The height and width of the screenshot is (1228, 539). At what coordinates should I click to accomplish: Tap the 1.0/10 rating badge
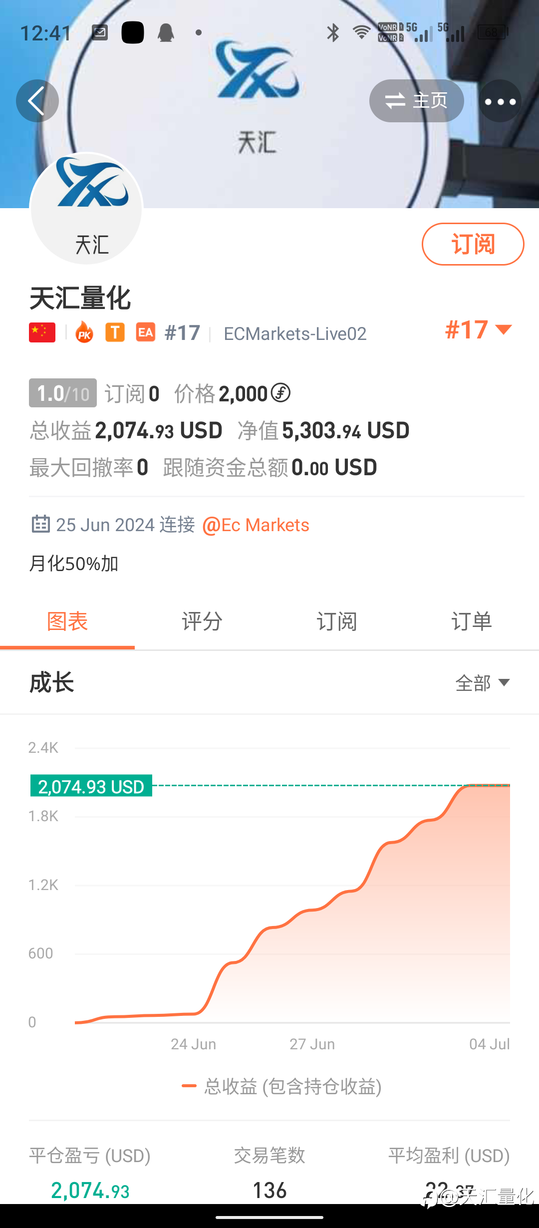(x=63, y=393)
